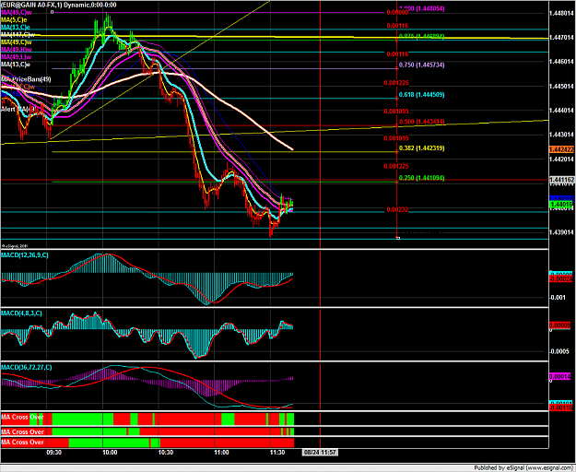Click the 10:30 time axis label

166,452
